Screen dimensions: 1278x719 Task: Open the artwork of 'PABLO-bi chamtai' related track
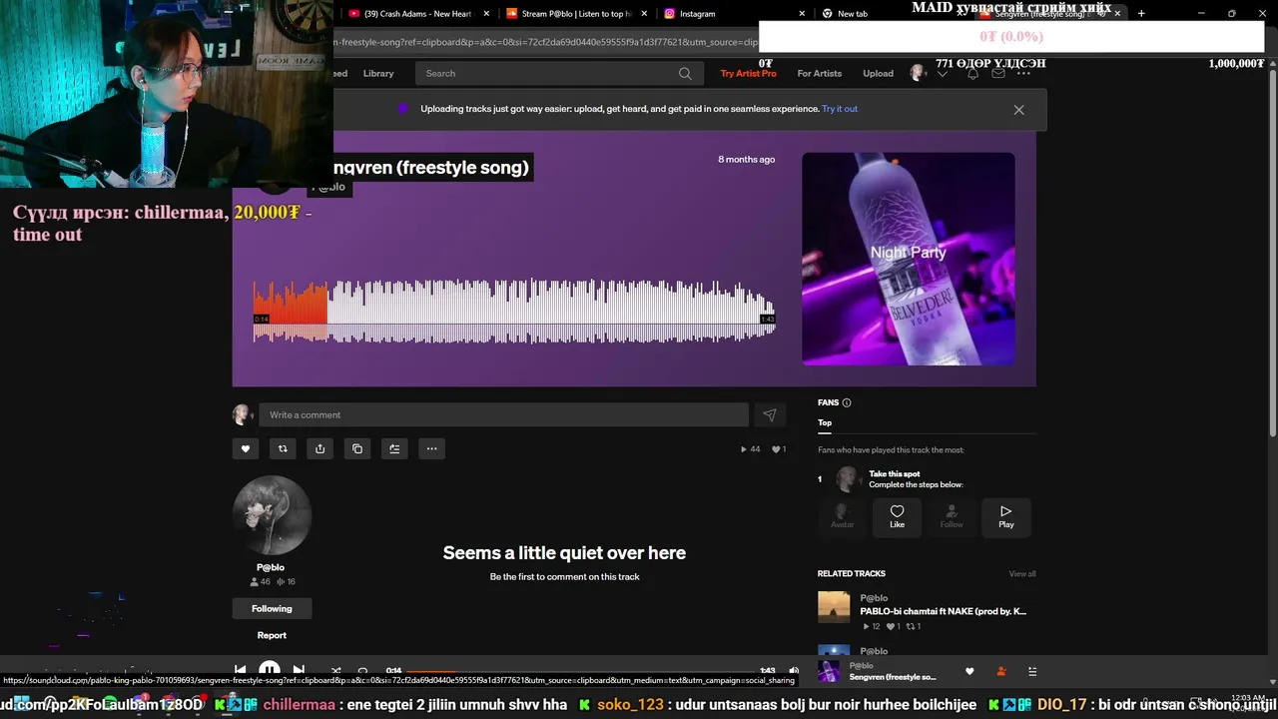pyautogui.click(x=834, y=607)
